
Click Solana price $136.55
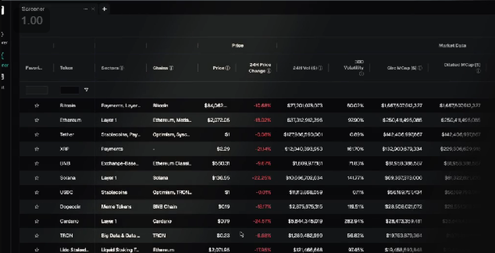click(x=221, y=178)
